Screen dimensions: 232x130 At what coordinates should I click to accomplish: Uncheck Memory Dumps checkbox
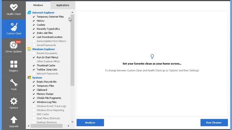tap(34, 94)
